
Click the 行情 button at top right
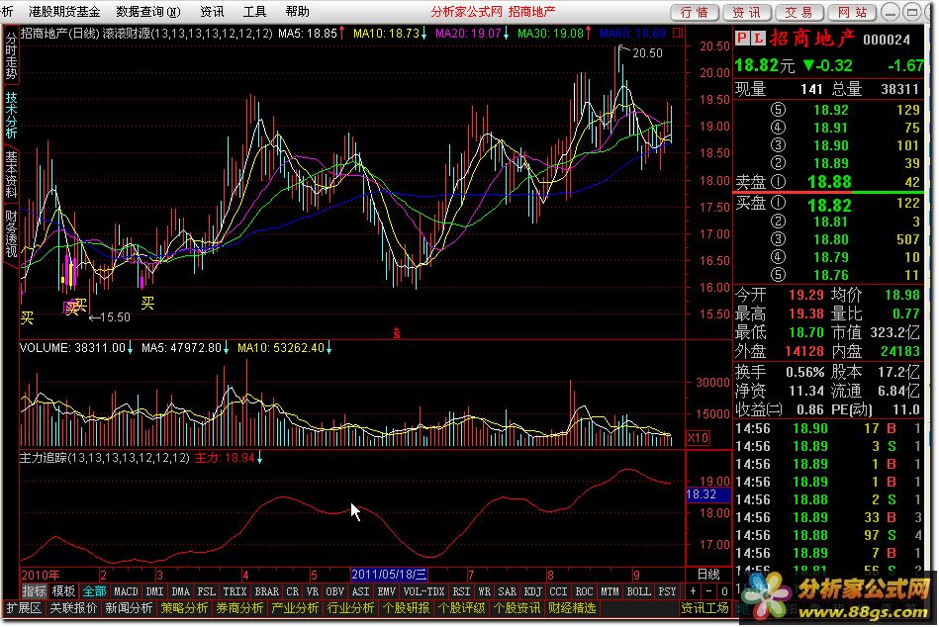695,12
